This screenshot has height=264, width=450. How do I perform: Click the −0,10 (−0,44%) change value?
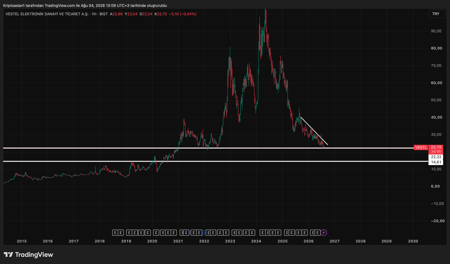coord(182,14)
